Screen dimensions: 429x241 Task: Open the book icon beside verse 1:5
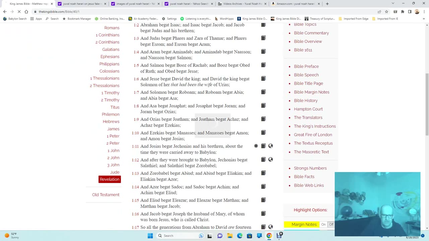[263, 65]
